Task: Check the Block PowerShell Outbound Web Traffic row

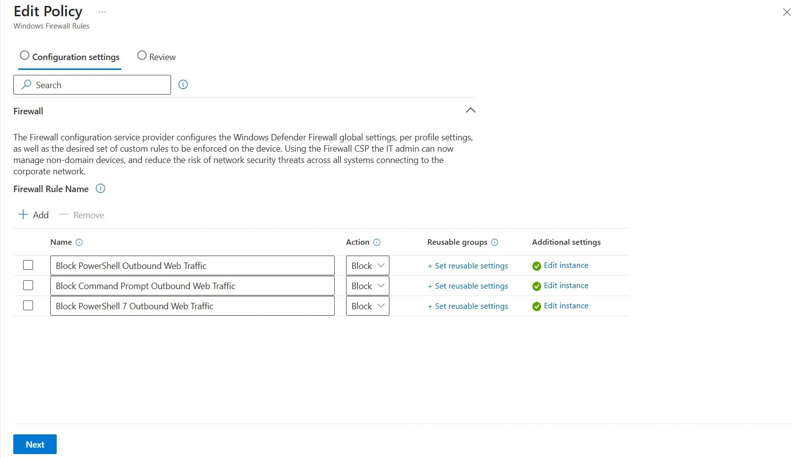Action: [x=28, y=265]
